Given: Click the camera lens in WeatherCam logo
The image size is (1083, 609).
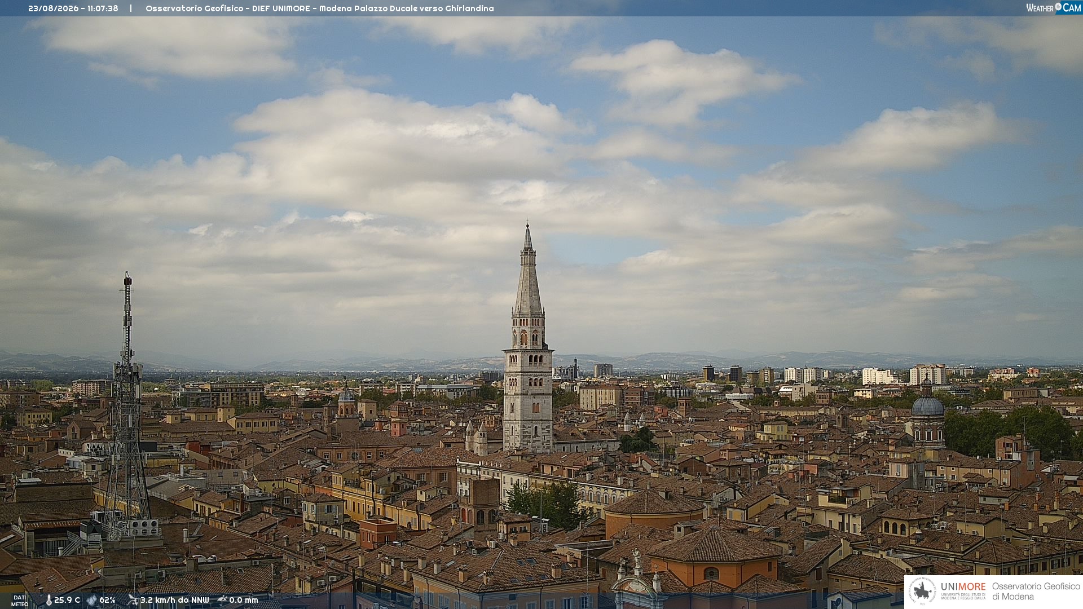Looking at the screenshot, I should [x=1058, y=6].
